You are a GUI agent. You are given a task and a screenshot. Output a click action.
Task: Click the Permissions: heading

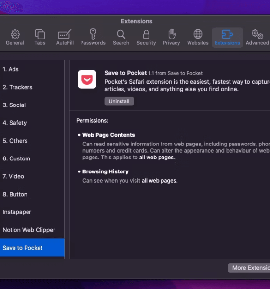(92, 121)
